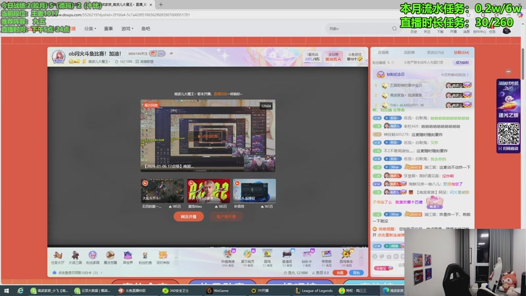Open the 粉丝家园 fan home icon
526x296 pixels.
(x=93, y=257)
